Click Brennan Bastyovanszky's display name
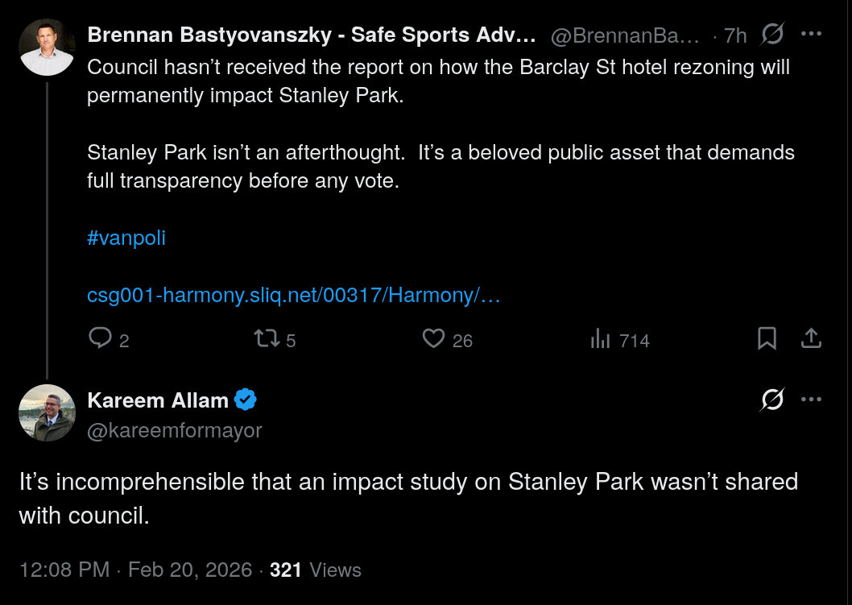Screen dimensions: 852x605 [x=311, y=35]
